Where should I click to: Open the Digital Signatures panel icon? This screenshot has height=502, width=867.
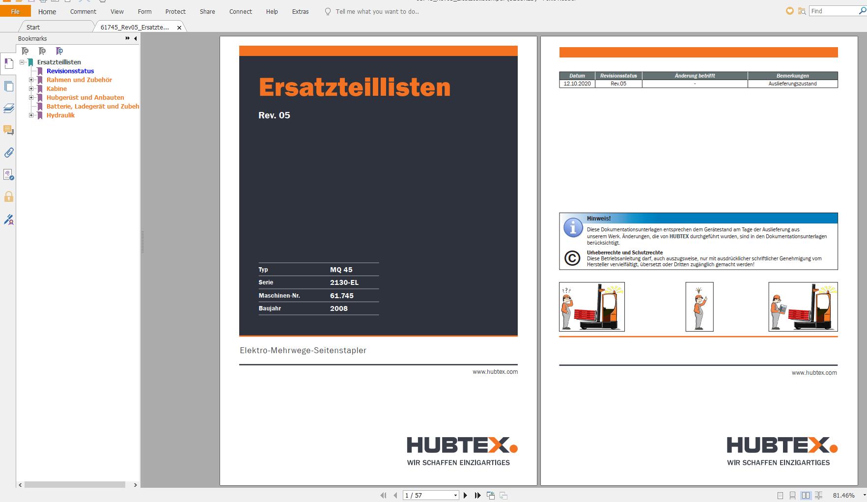pos(8,175)
